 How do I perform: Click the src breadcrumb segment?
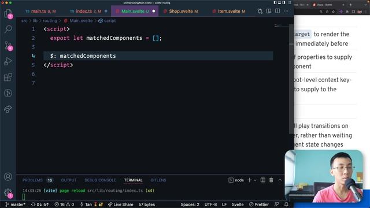(24, 21)
